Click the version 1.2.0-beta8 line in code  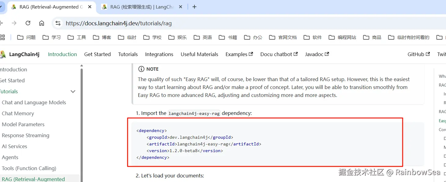[x=185, y=151]
